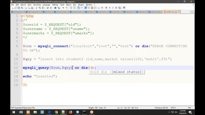
Task: Cut selection with the scissors icon
Action: coord(37,8)
